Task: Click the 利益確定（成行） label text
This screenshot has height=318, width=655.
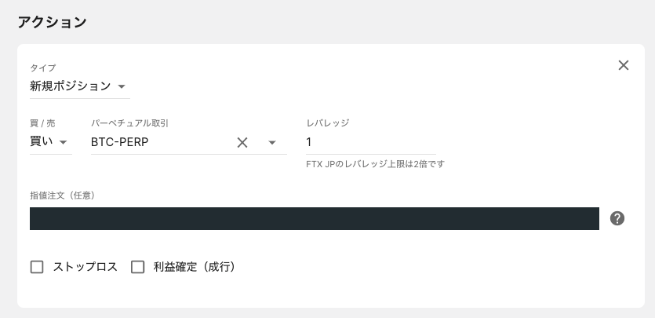Action: pyautogui.click(x=195, y=267)
